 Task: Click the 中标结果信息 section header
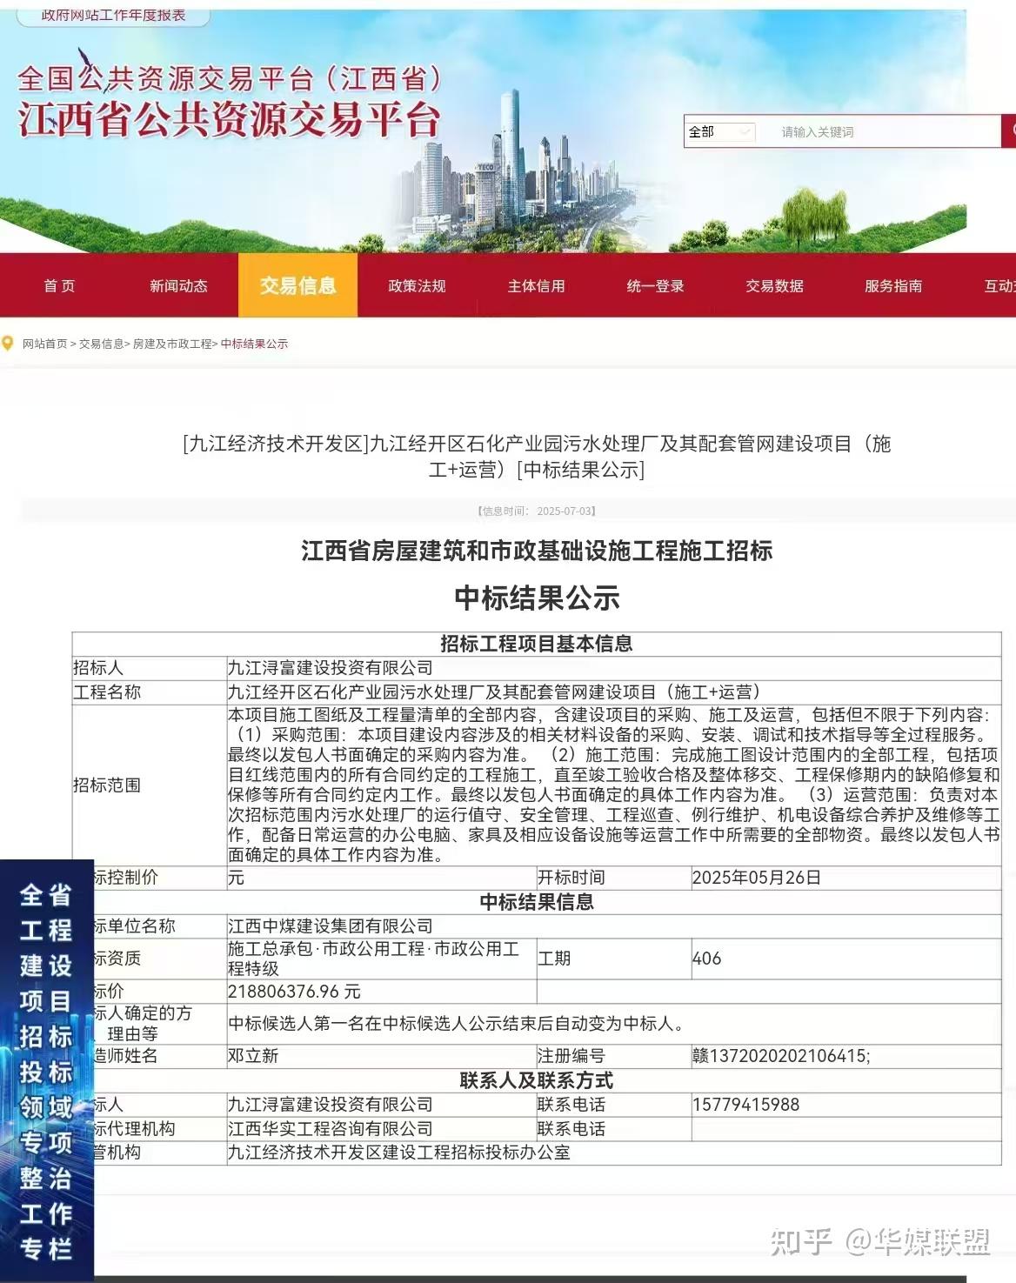pos(537,902)
